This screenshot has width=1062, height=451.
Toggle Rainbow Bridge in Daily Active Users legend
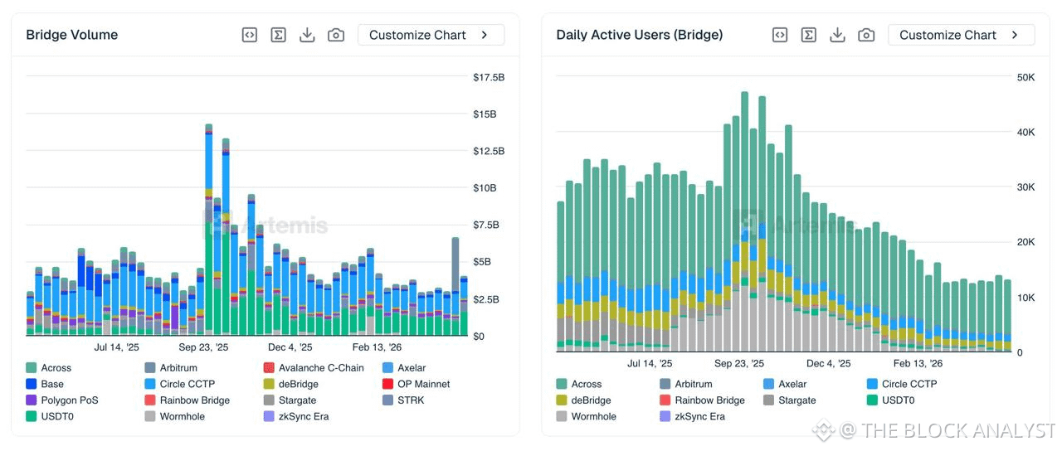tap(703, 400)
